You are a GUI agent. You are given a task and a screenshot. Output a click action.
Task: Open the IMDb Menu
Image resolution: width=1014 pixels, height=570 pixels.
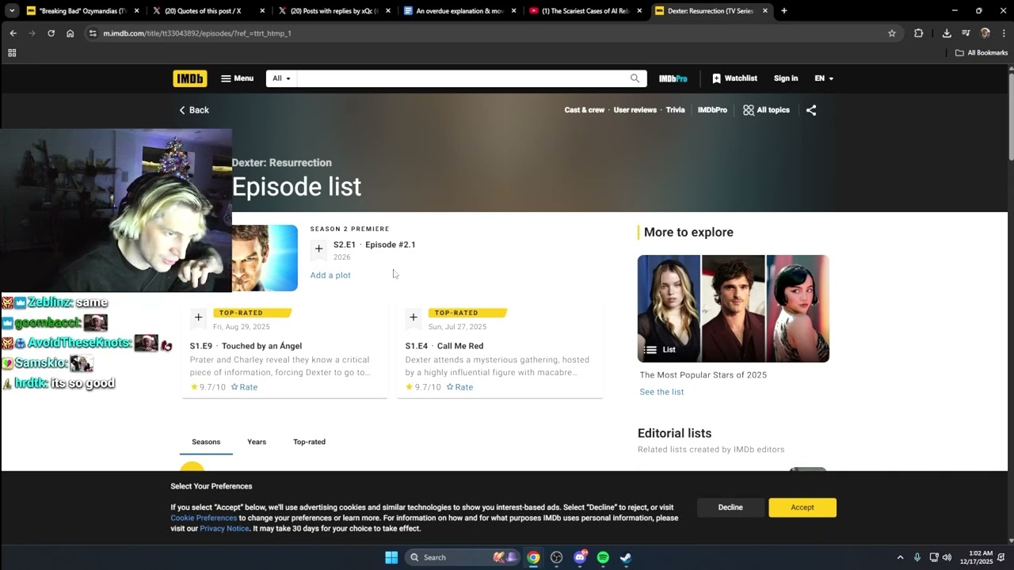237,78
